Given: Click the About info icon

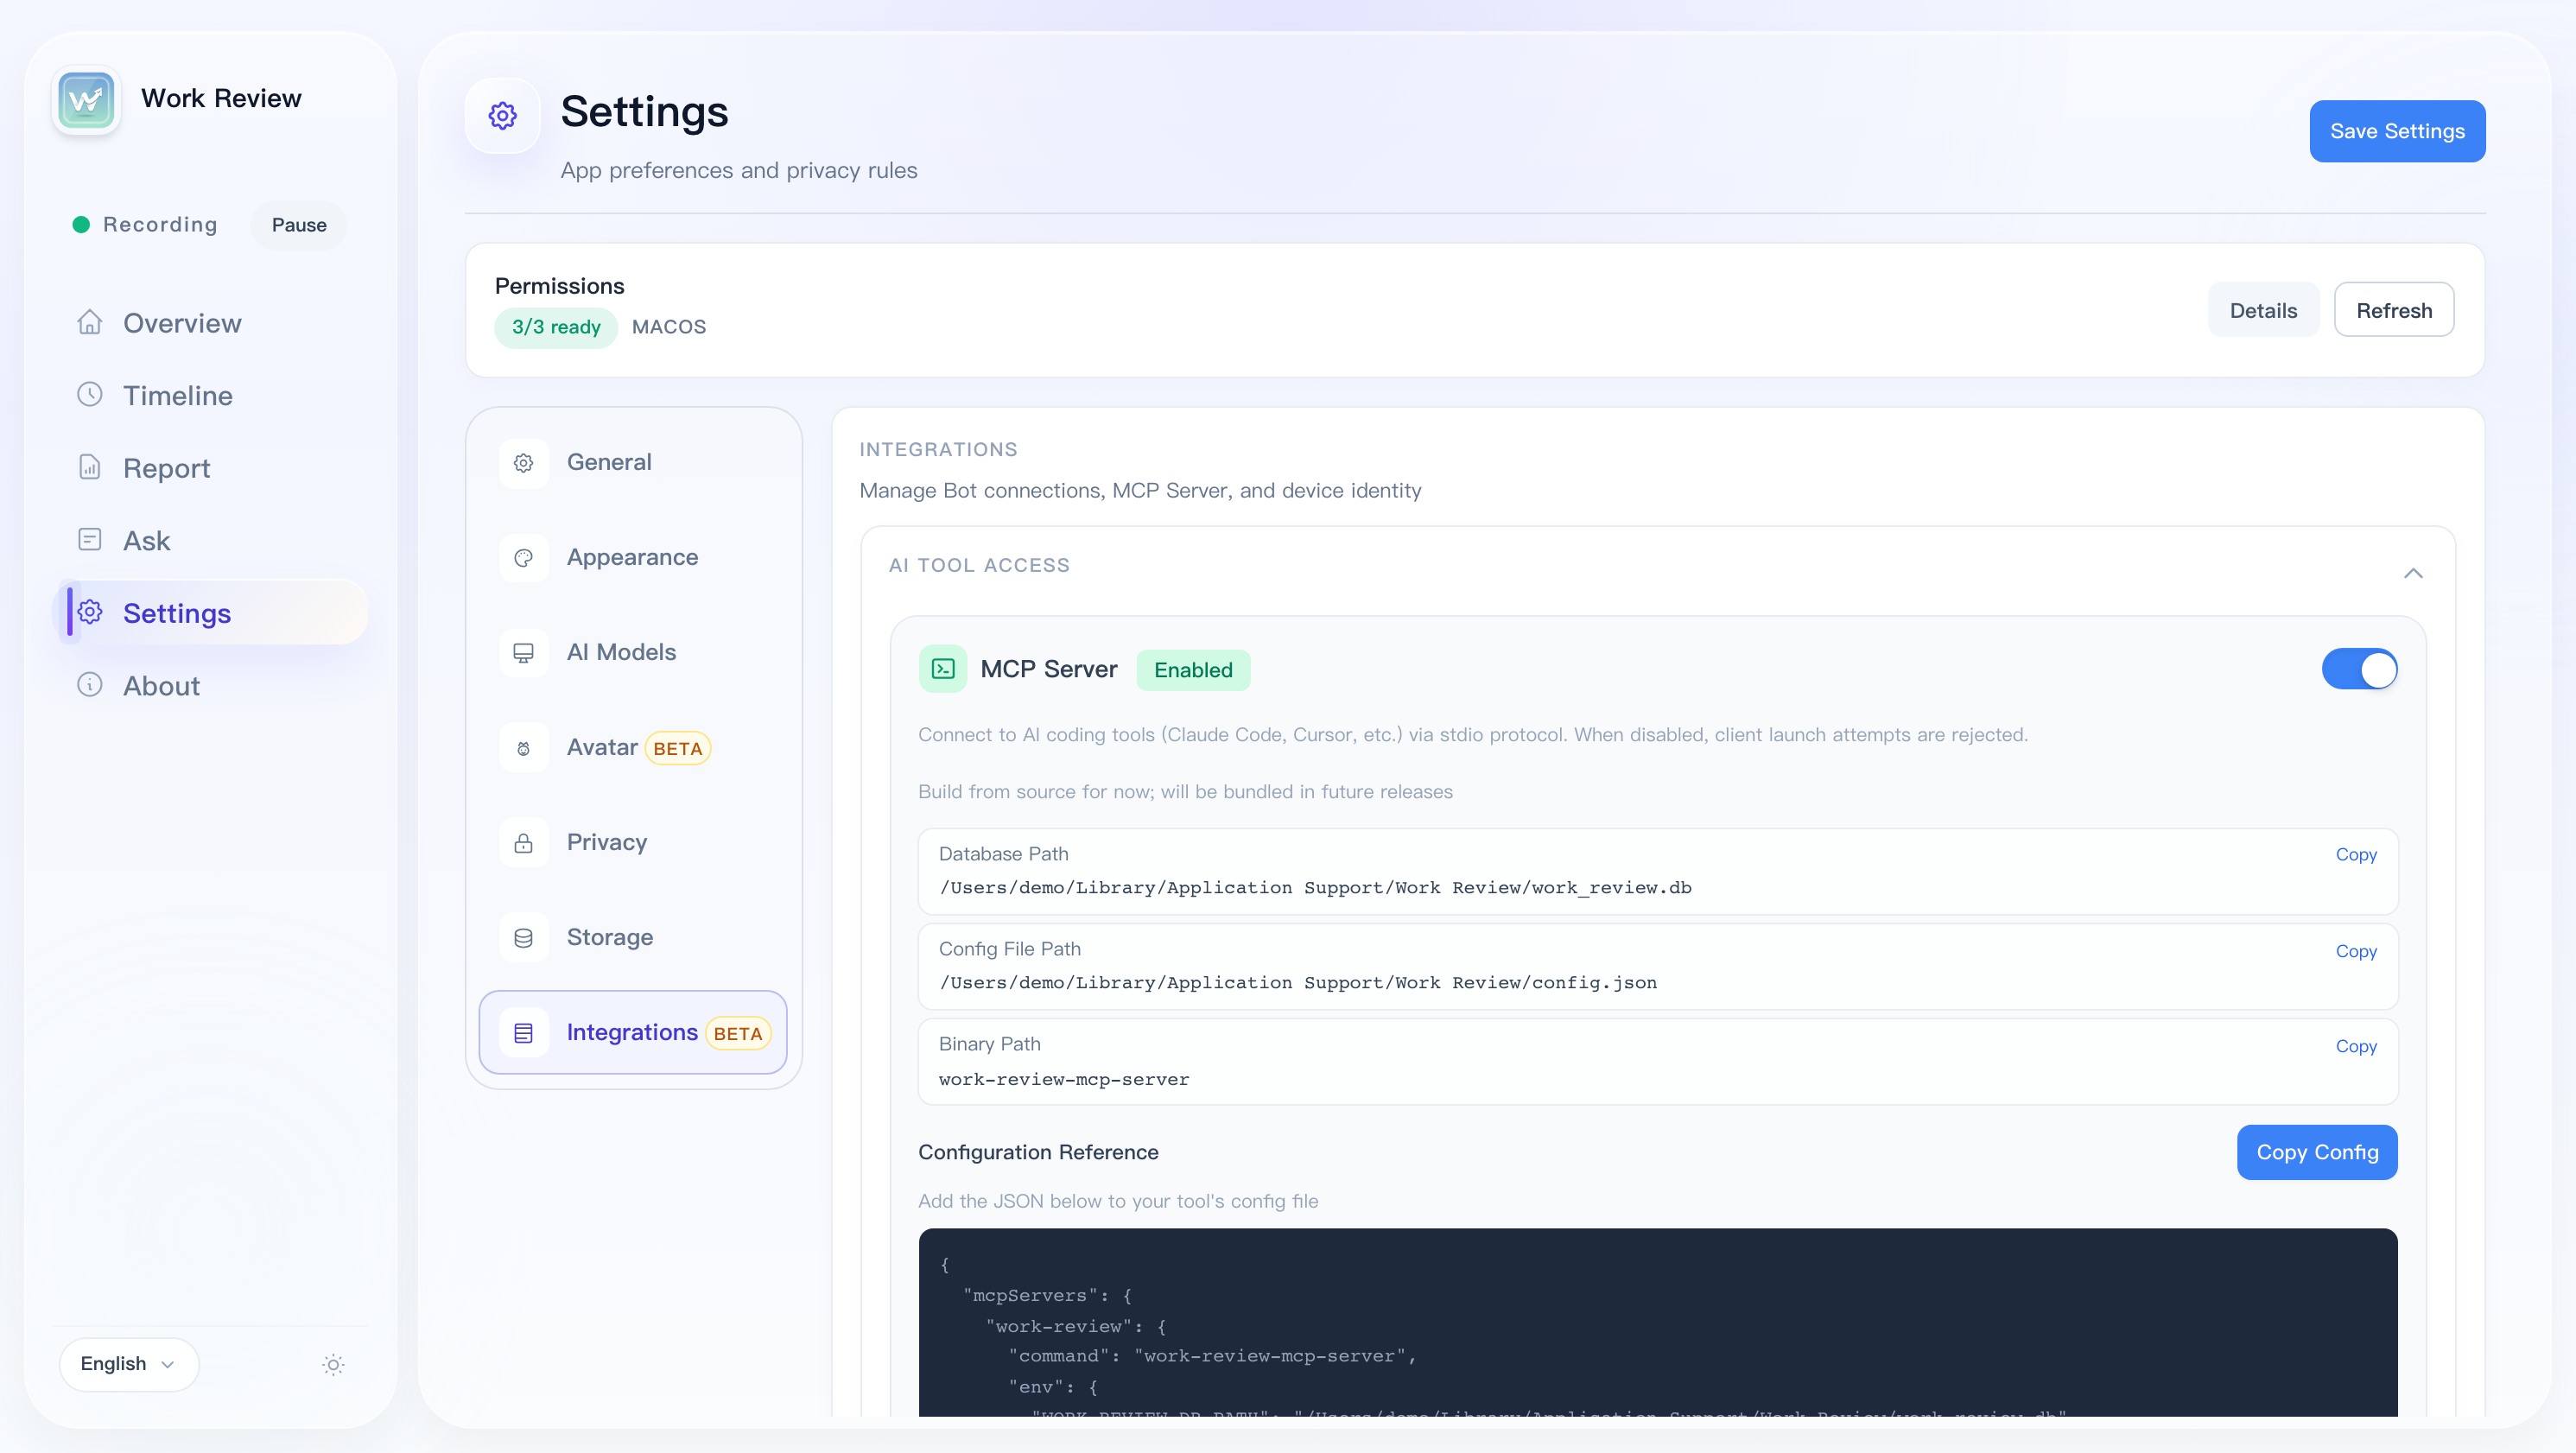Looking at the screenshot, I should pos(90,685).
